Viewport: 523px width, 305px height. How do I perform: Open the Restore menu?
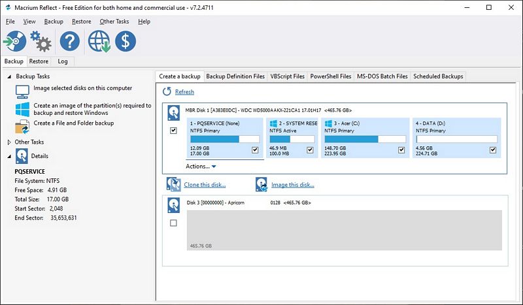(81, 22)
